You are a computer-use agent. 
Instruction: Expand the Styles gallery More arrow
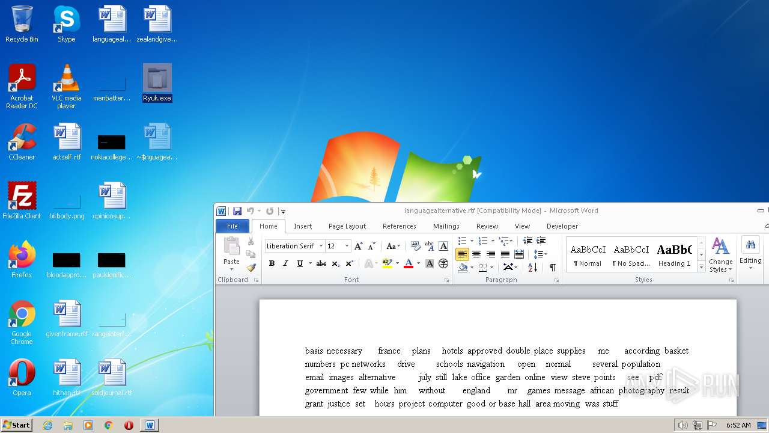(x=701, y=267)
